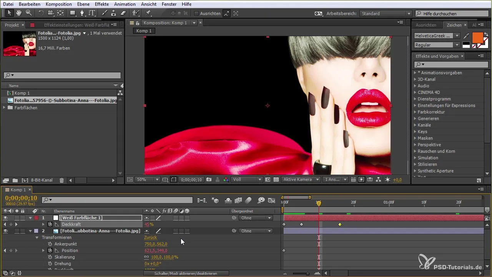Screen dimensions: 492x277
Task: Select the Hand tool
Action: (x=19, y=13)
